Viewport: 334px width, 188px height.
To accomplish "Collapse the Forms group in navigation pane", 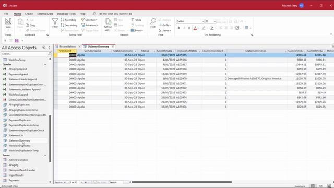I will [45, 155].
